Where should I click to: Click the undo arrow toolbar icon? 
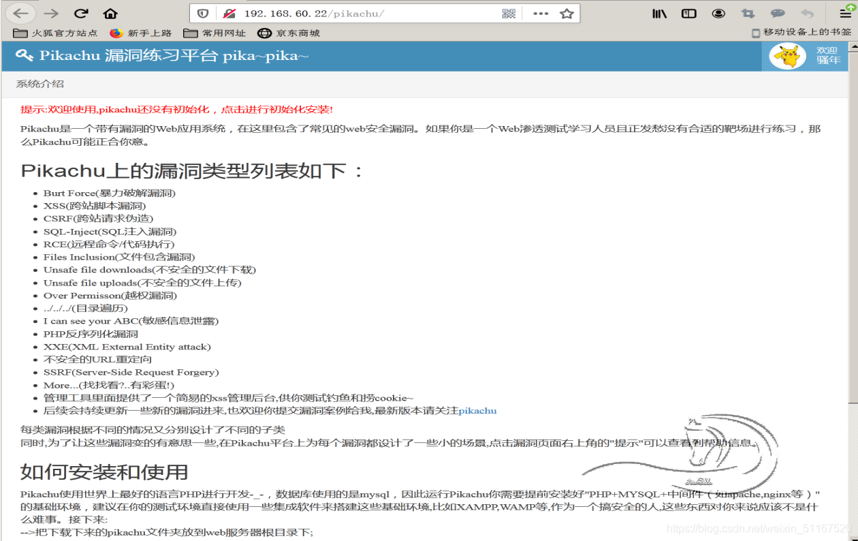[808, 14]
